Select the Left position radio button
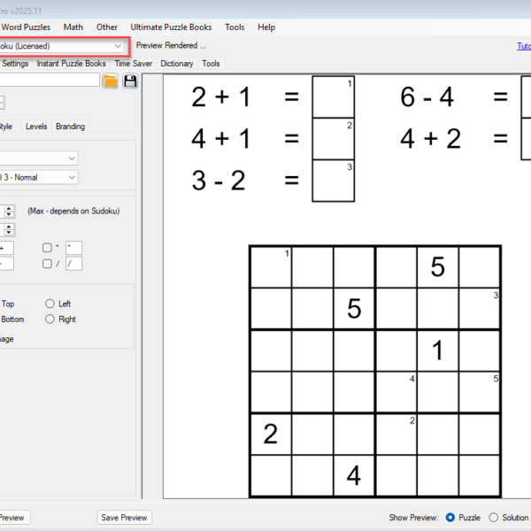 tap(50, 304)
